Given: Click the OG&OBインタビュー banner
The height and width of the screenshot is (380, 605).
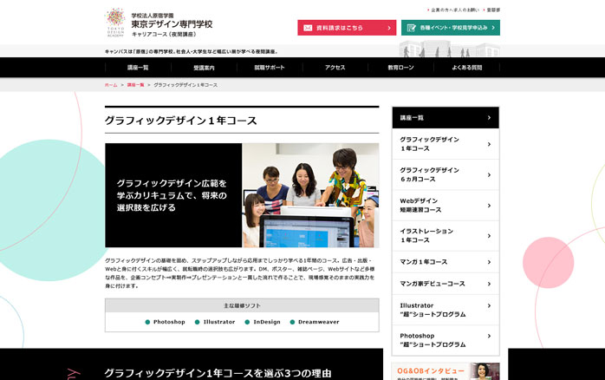Looking at the screenshot, I should tap(446, 371).
